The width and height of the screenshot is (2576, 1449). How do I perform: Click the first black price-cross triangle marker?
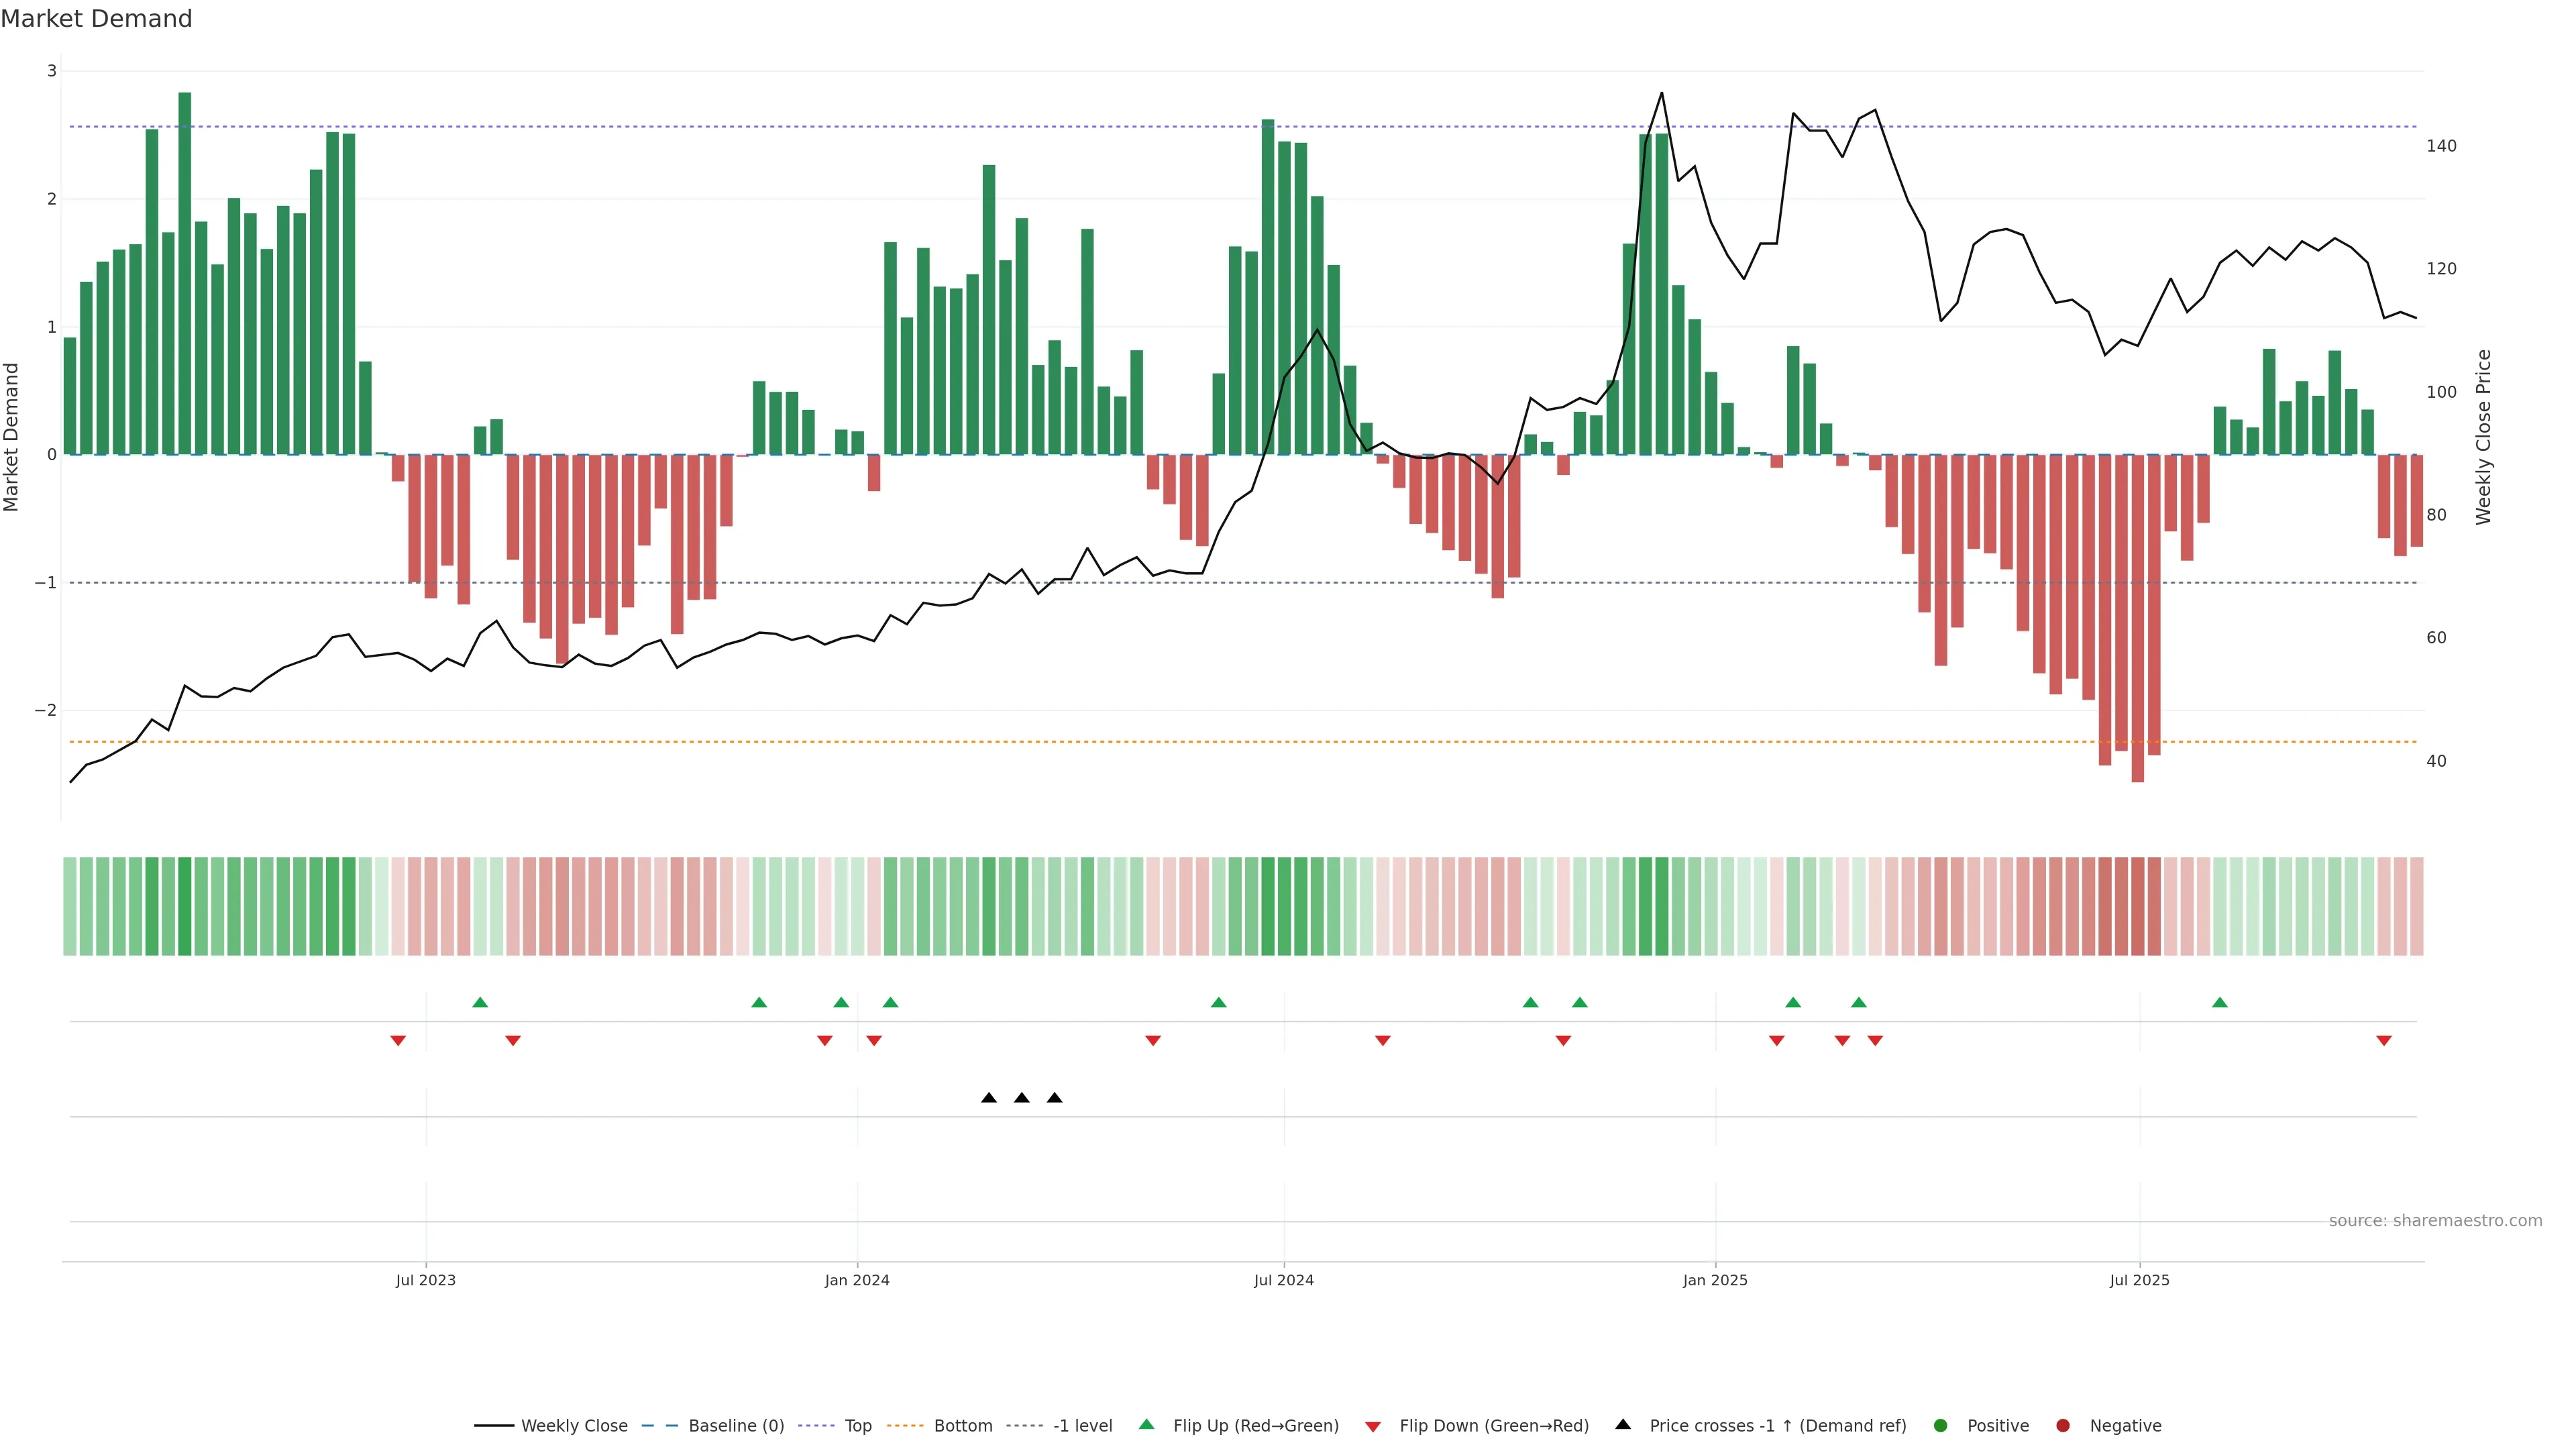pos(989,1098)
